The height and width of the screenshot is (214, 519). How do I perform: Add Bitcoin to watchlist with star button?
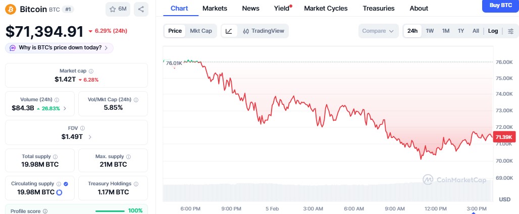[x=119, y=9]
